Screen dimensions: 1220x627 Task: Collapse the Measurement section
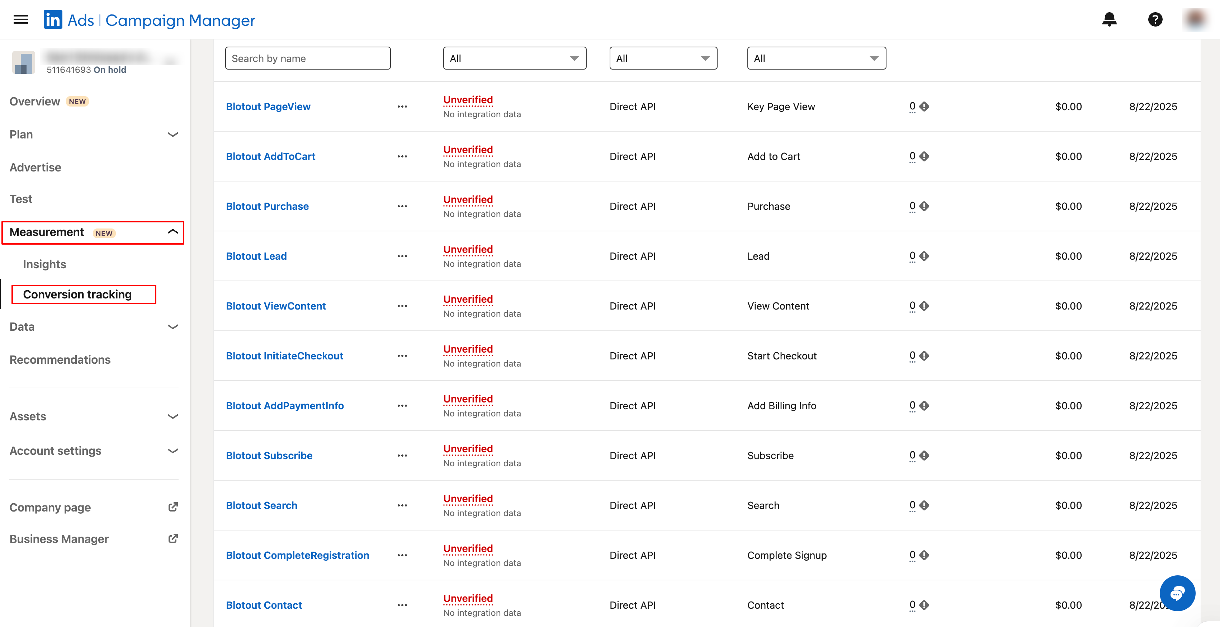coord(173,232)
